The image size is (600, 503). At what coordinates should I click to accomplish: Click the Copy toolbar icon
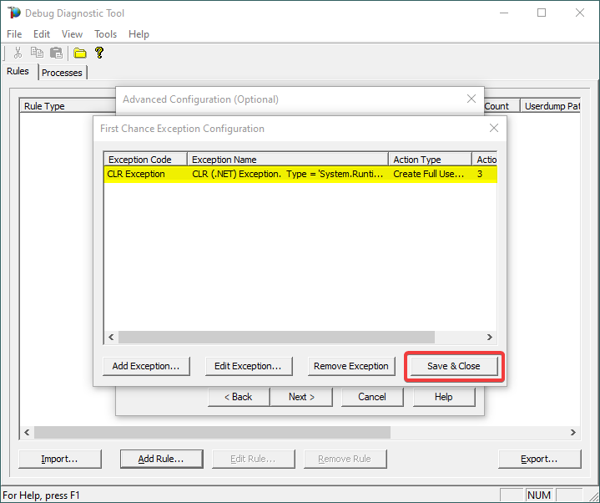click(37, 53)
